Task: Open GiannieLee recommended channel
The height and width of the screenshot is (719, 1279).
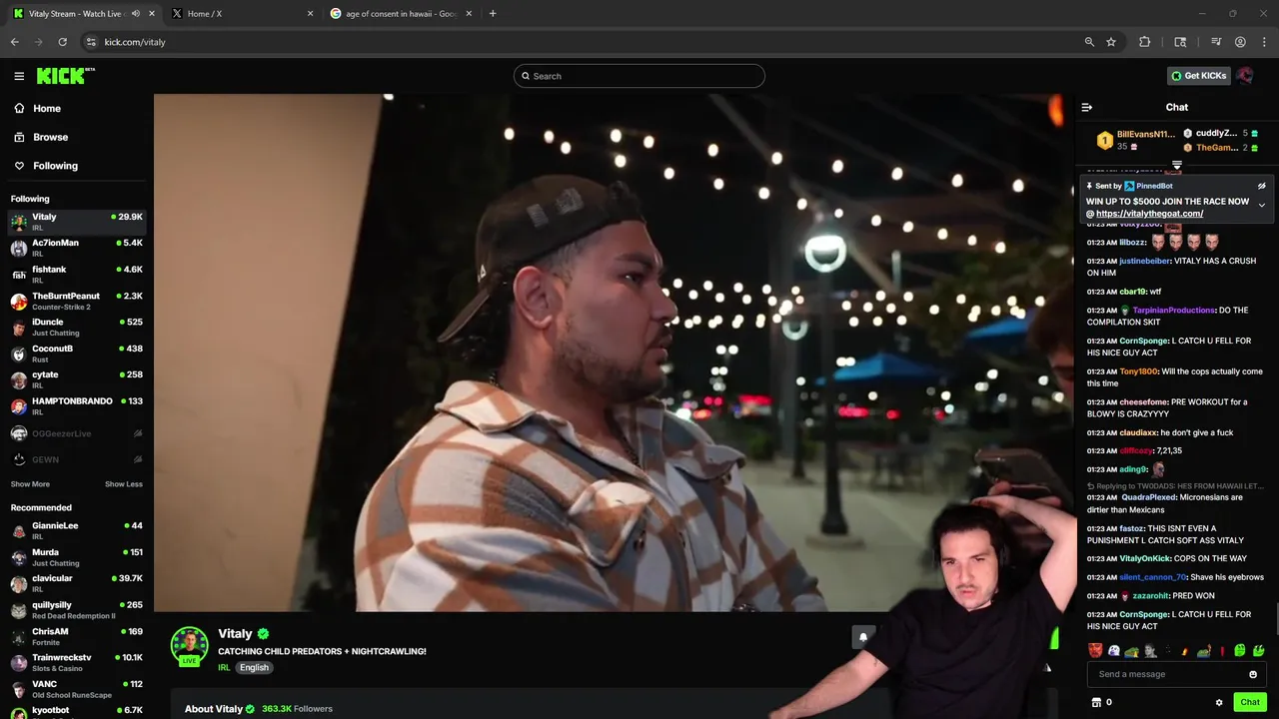Action: [x=78, y=530]
